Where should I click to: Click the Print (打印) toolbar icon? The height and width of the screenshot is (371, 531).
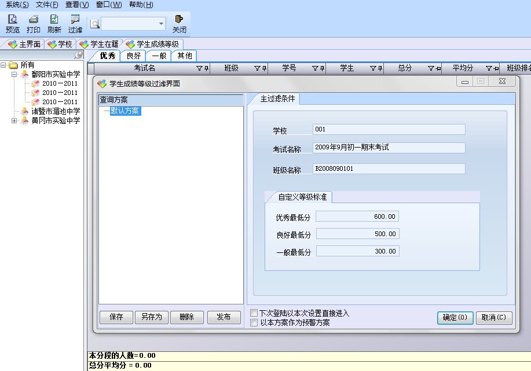34,23
